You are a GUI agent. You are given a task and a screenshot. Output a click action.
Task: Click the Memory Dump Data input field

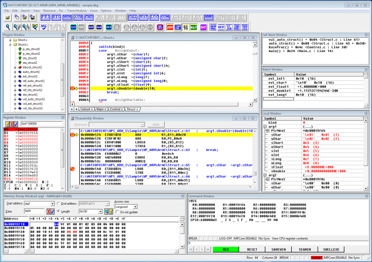34,211
